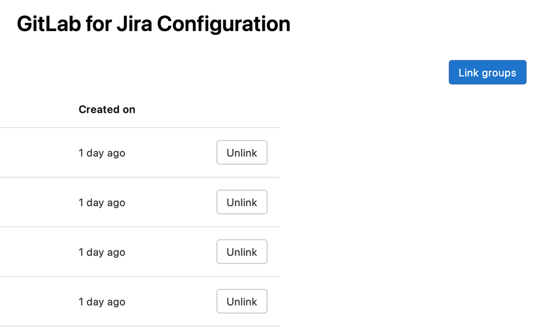Click the empty header cell above Unlink buttons
This screenshot has height=333, width=538.
point(242,110)
